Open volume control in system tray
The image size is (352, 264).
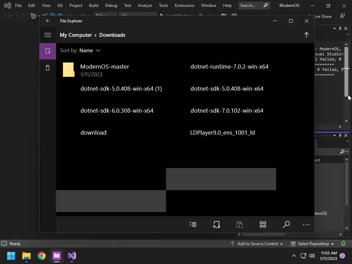tap(312, 256)
